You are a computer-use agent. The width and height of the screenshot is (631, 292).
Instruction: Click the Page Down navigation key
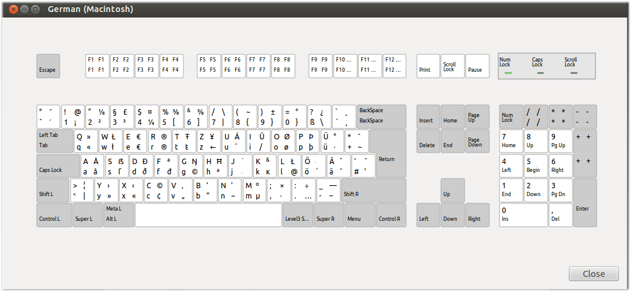pos(477,141)
